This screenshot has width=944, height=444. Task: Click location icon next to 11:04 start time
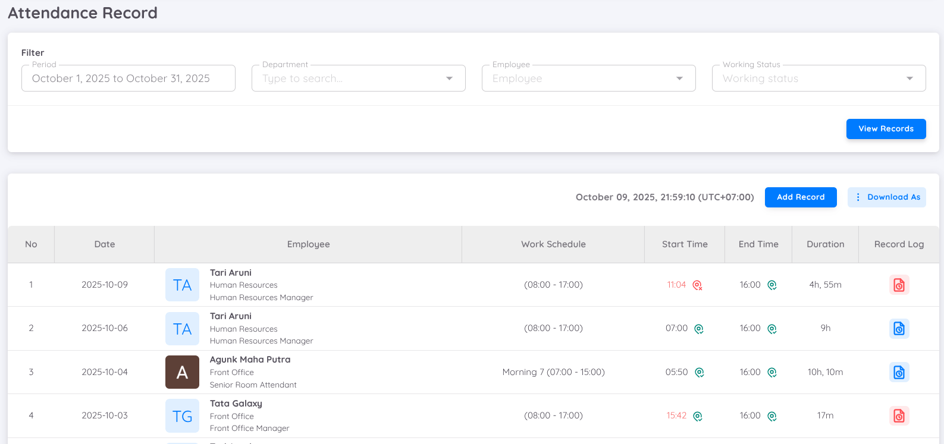(x=697, y=285)
